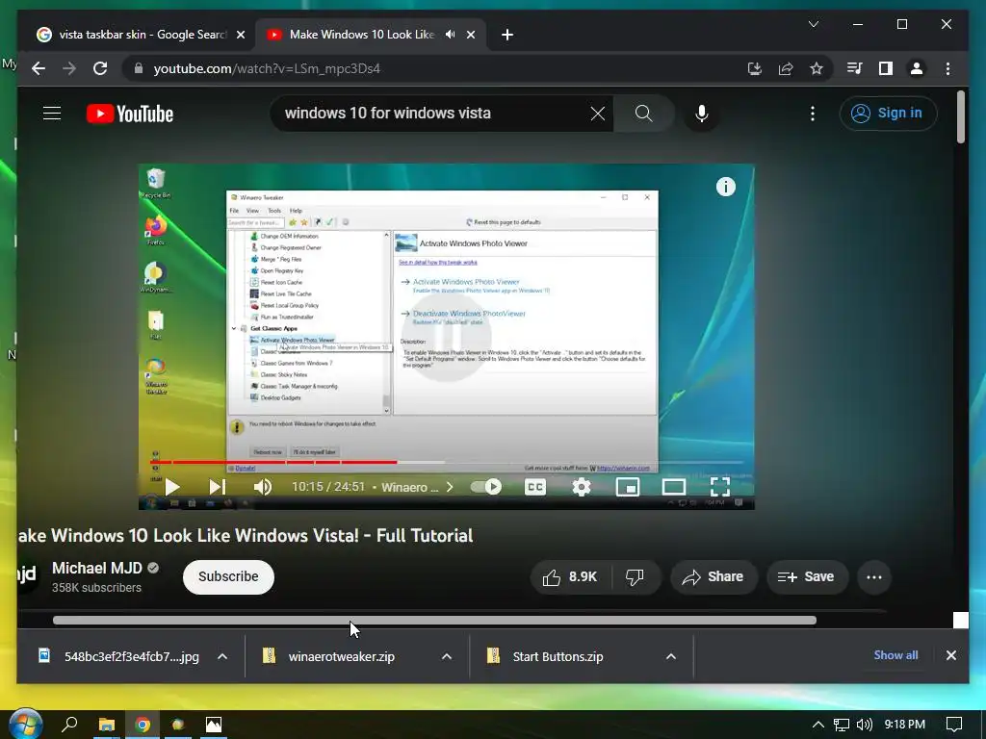
Task: Open Chrome profile menu
Action: pyautogui.click(x=917, y=68)
